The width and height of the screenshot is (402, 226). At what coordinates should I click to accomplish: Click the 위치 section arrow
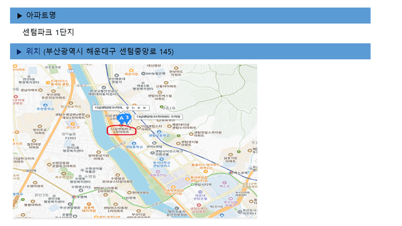(19, 51)
